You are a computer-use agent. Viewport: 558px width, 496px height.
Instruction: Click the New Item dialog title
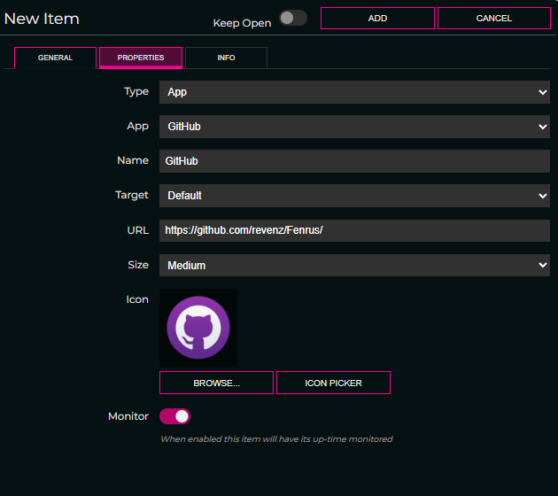tap(42, 19)
